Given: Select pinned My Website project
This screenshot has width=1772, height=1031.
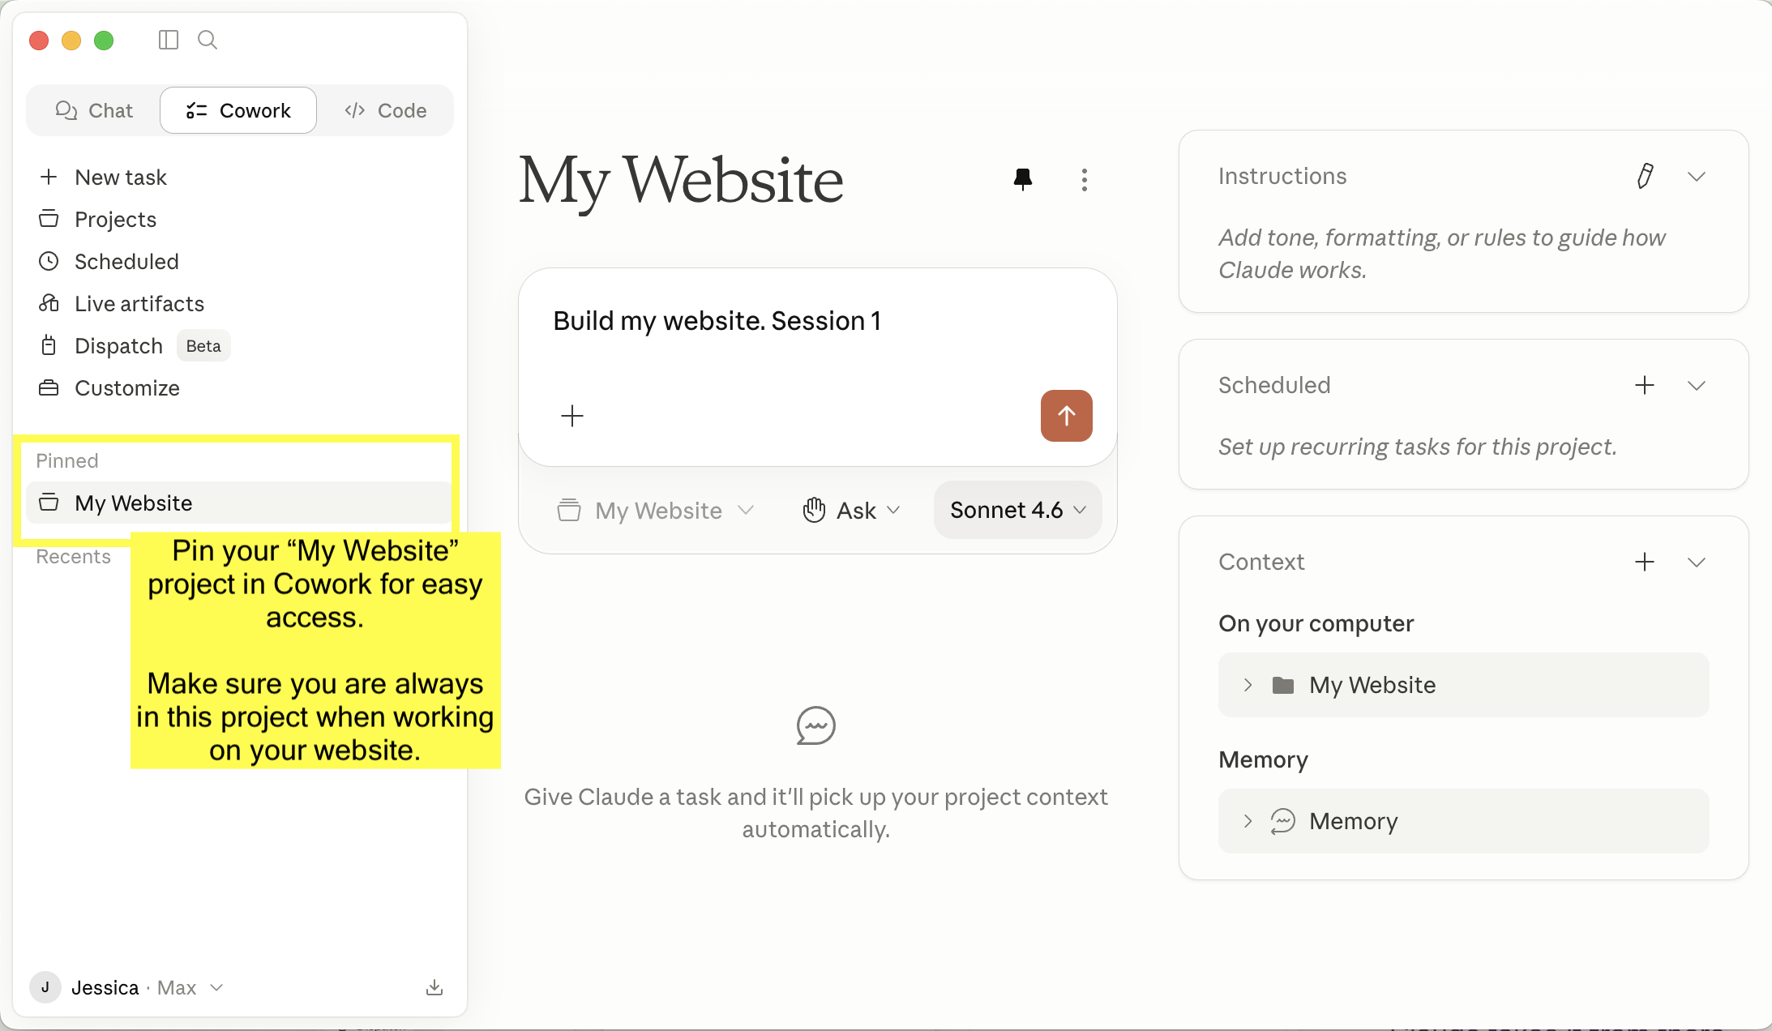Looking at the screenshot, I should tap(238, 503).
